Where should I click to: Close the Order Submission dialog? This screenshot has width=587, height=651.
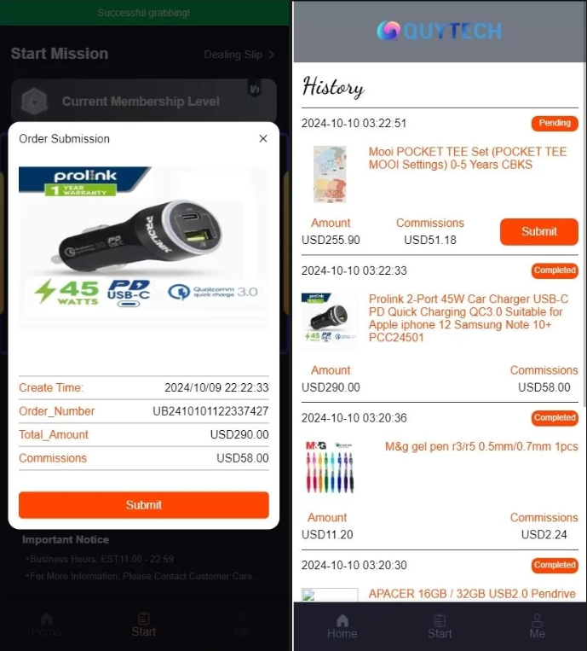click(x=262, y=139)
